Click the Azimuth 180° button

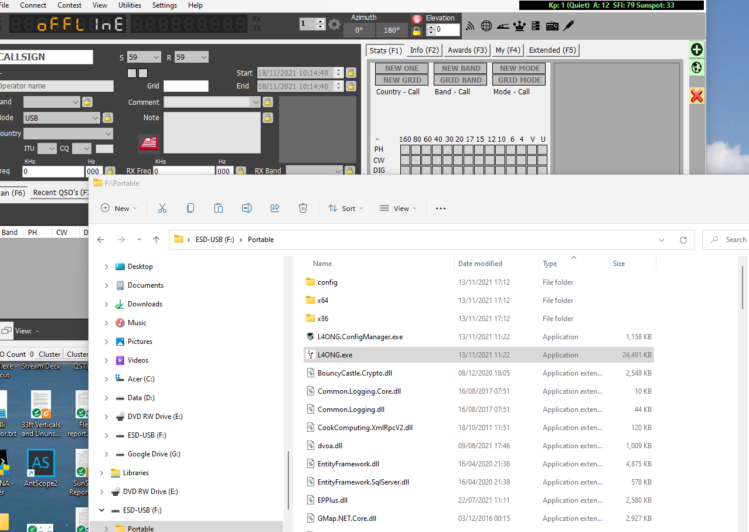point(391,30)
